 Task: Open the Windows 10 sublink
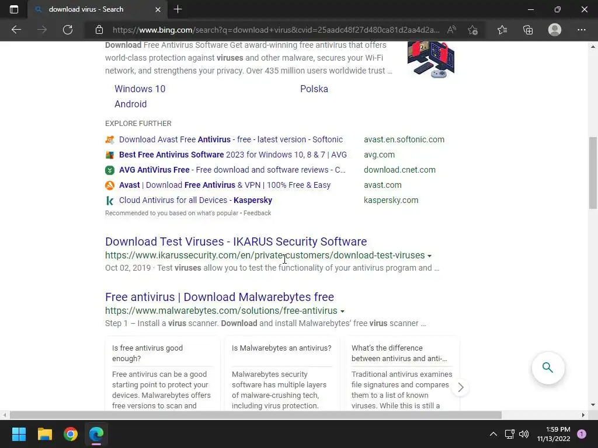pyautogui.click(x=140, y=89)
